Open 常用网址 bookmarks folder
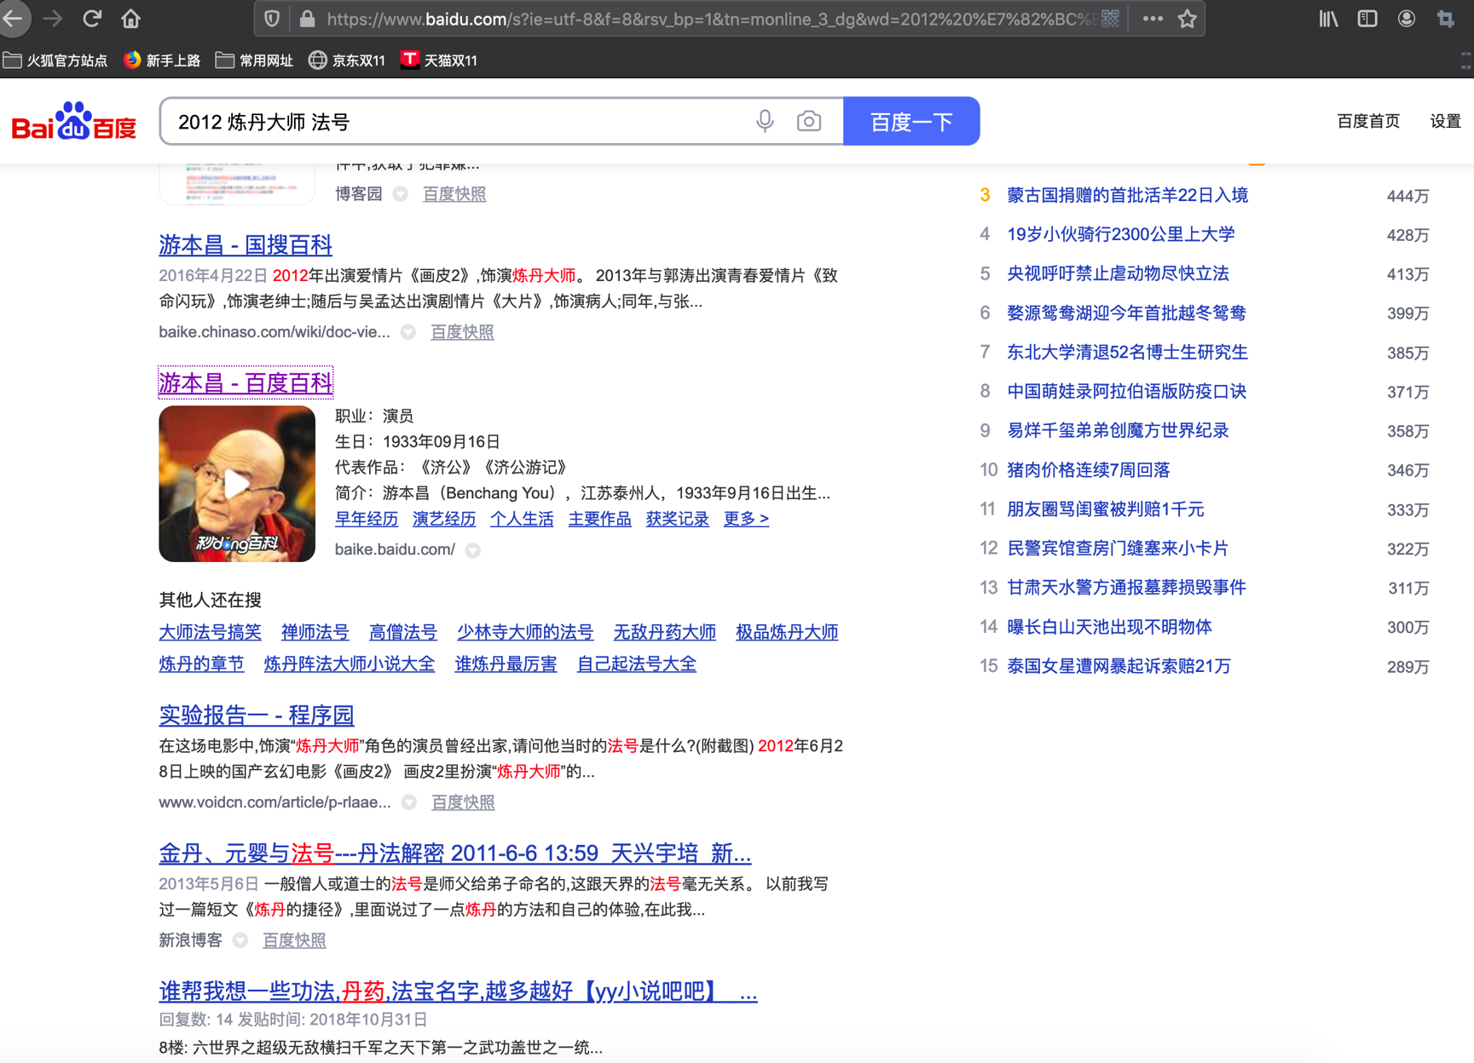This screenshot has height=1063, width=1474. point(254,60)
